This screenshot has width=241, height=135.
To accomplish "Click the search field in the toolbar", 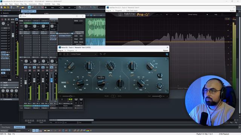I will [102, 7].
